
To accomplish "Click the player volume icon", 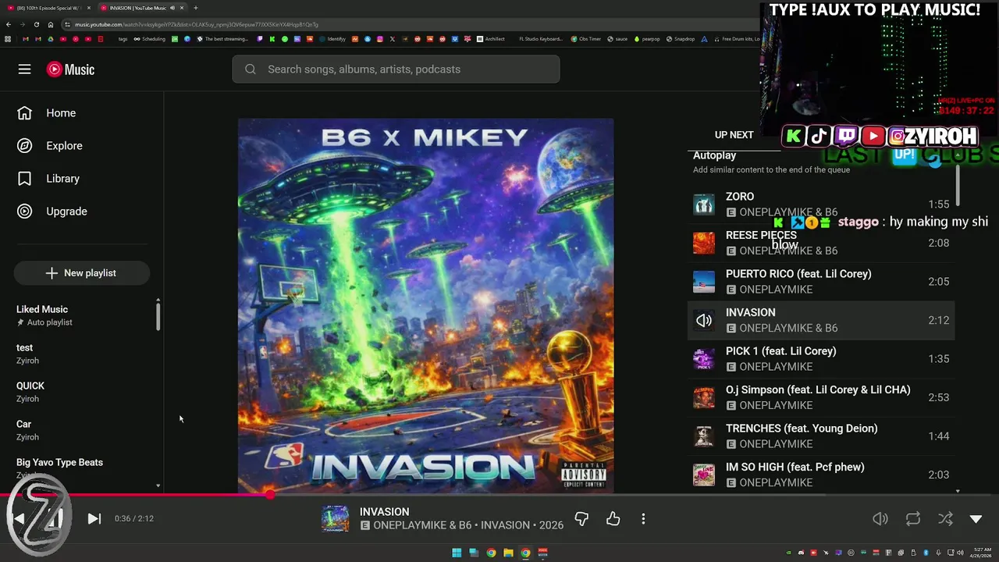I will click(x=880, y=518).
